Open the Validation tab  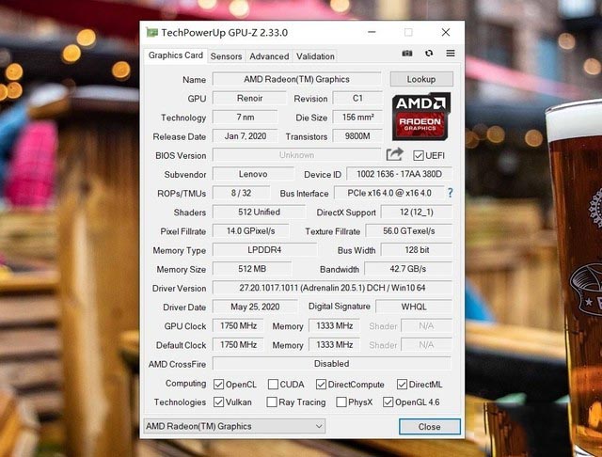(x=315, y=56)
